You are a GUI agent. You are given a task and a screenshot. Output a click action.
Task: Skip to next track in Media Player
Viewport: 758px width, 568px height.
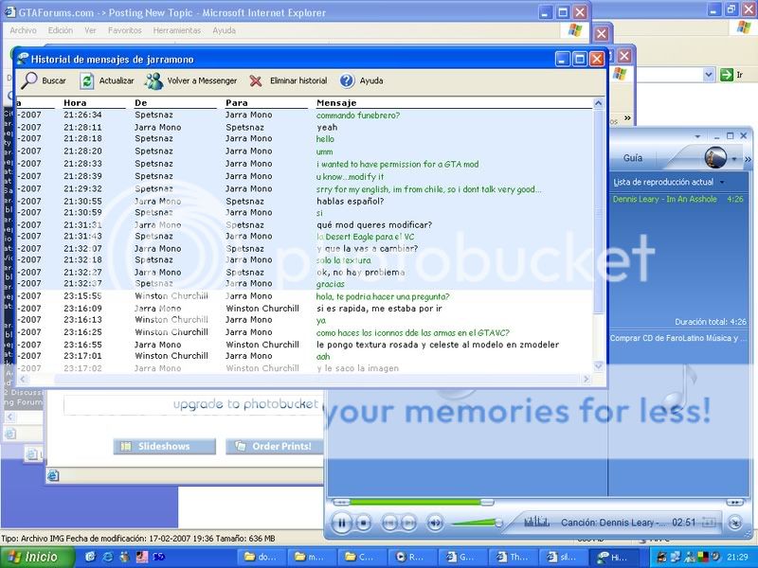pos(408,522)
